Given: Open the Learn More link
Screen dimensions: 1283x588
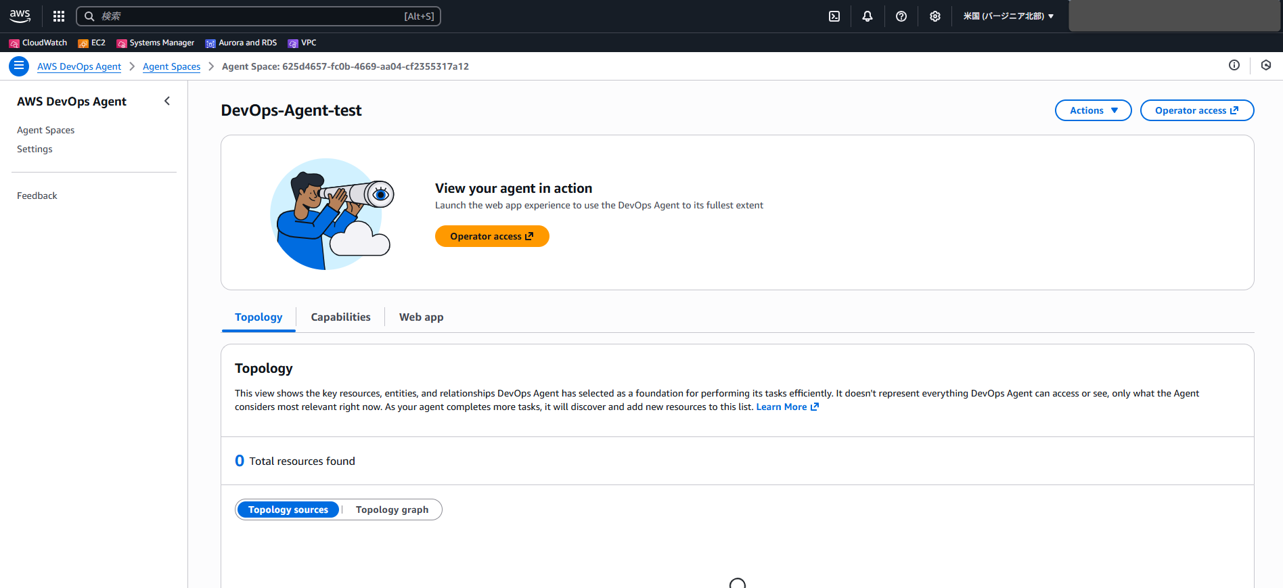Looking at the screenshot, I should (x=787, y=407).
